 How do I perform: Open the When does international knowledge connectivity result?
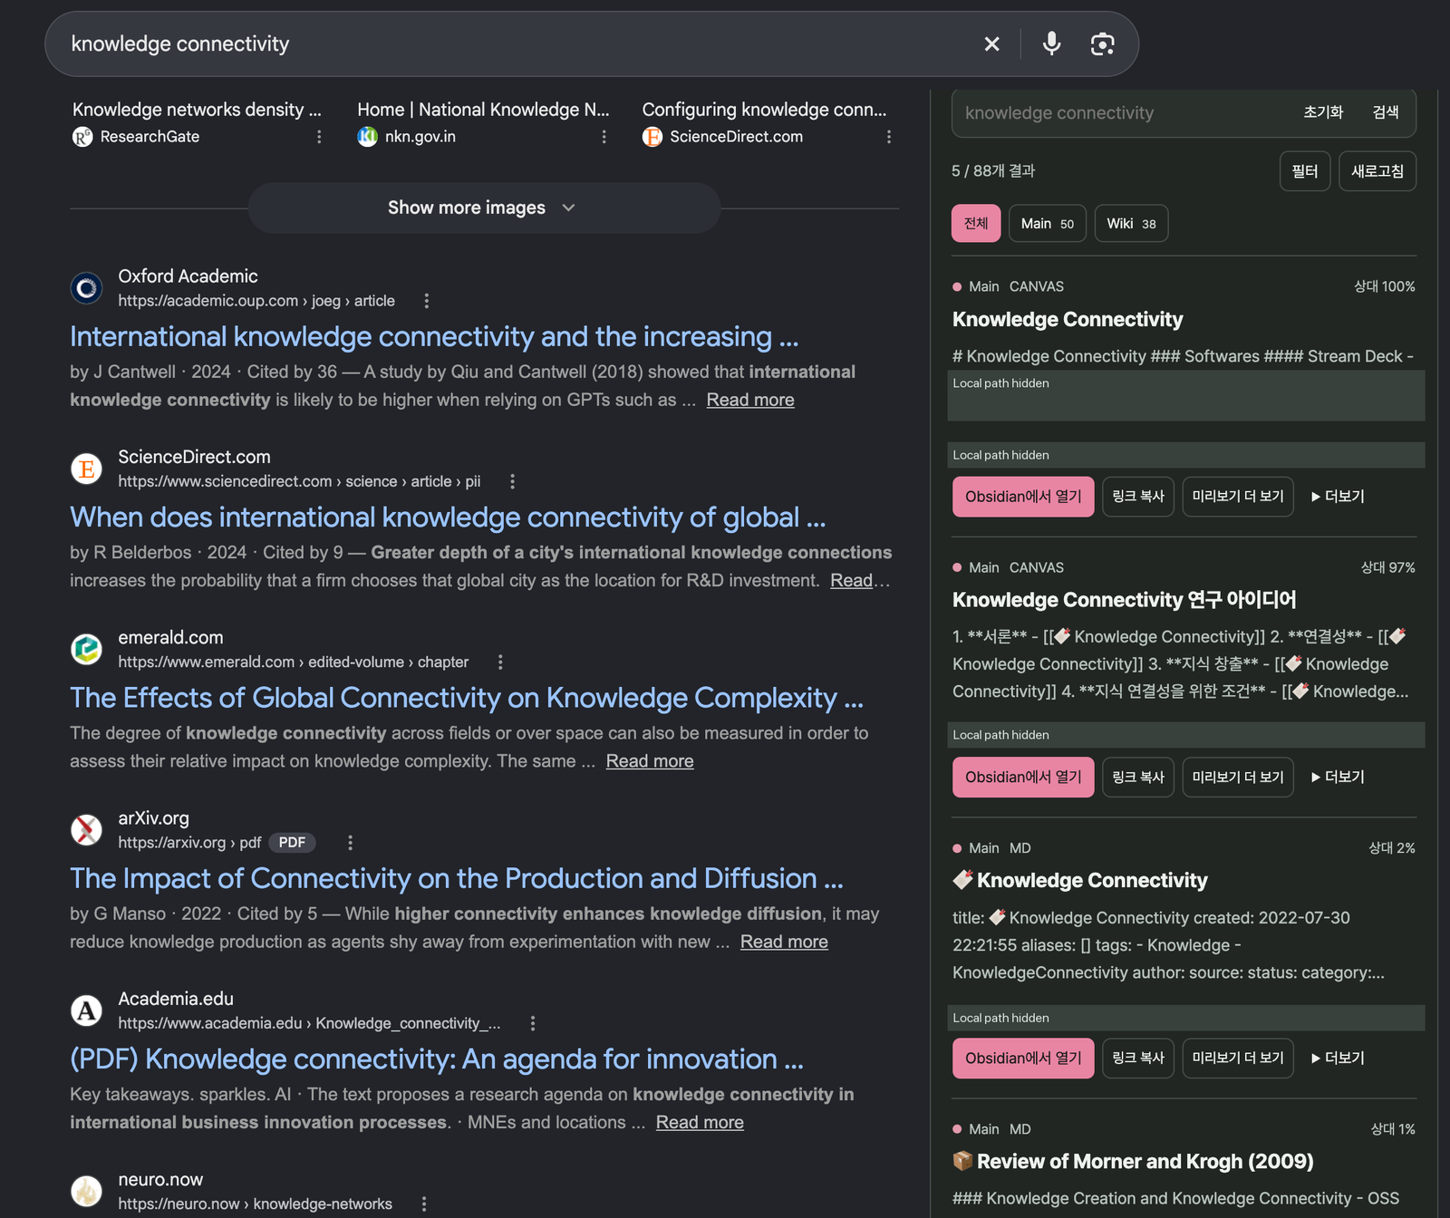point(448,517)
